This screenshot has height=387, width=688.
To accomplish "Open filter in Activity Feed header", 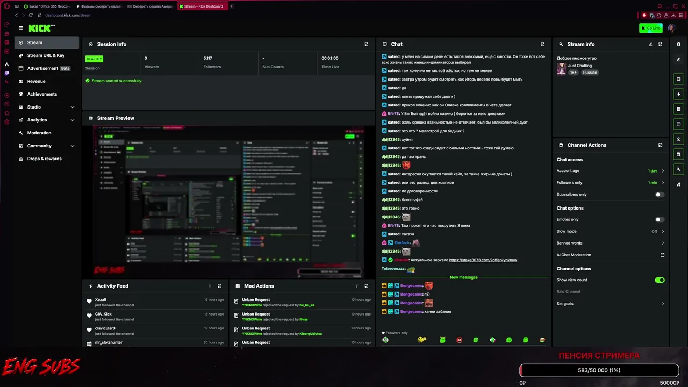I will coord(210,286).
